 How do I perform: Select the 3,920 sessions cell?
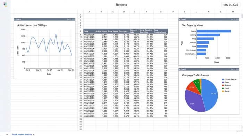point(124,106)
